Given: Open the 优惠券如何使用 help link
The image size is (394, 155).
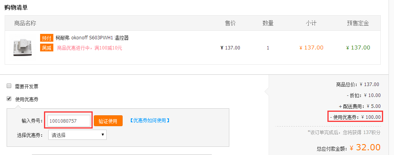Looking at the screenshot, I should click(150, 121).
